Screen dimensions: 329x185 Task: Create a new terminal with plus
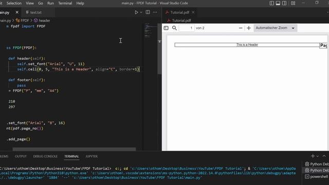click(x=313, y=156)
